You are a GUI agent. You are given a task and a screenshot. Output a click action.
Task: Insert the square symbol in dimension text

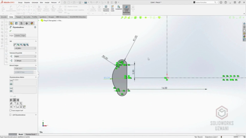tap(11, 107)
